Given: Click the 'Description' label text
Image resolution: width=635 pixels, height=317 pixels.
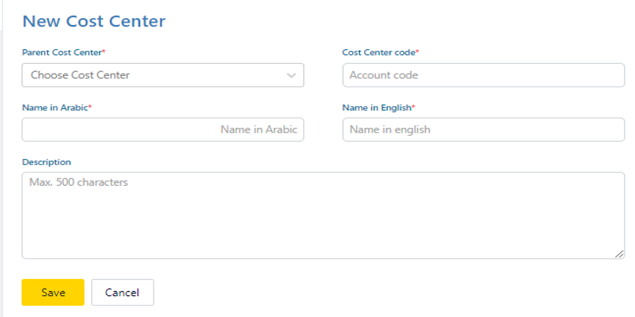Looking at the screenshot, I should point(47,162).
